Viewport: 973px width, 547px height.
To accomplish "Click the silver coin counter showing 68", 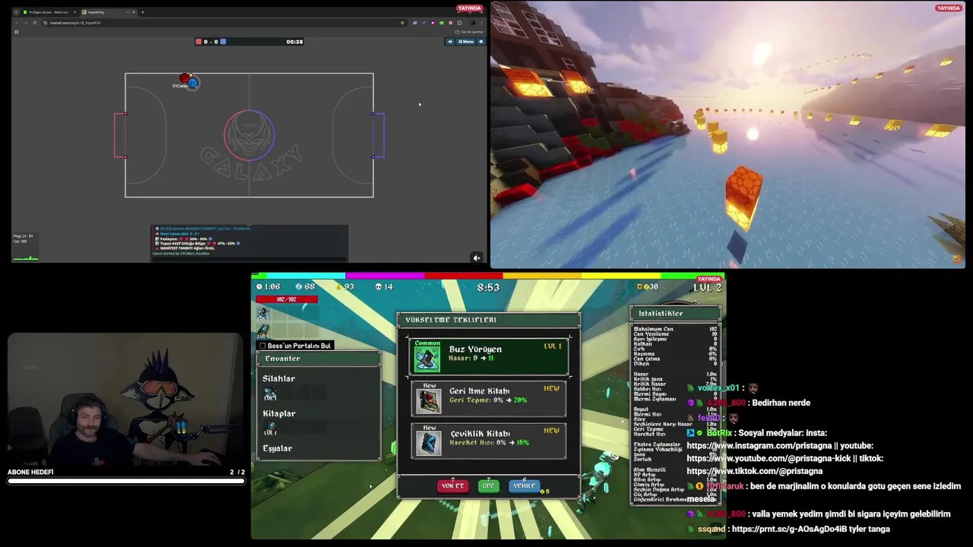I will 304,287.
